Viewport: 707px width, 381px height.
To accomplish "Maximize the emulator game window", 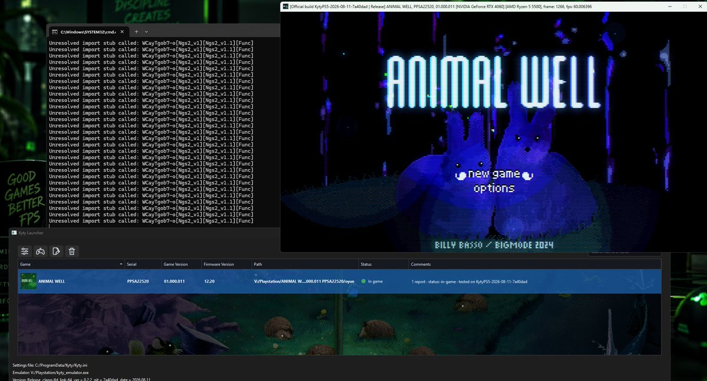I will click(x=685, y=6).
